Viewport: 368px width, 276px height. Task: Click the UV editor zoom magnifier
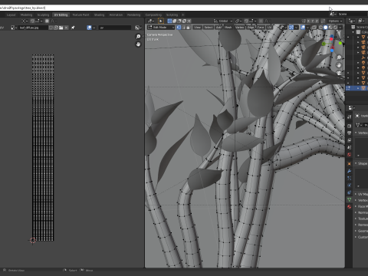pyautogui.click(x=138, y=37)
